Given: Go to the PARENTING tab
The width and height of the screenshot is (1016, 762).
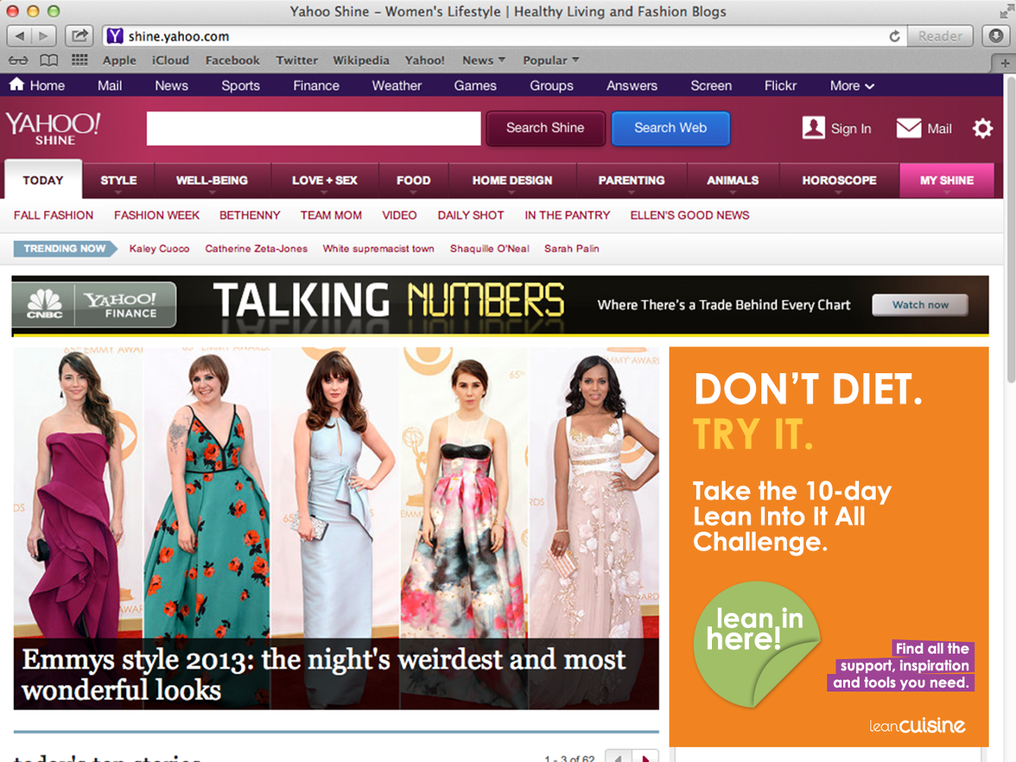Looking at the screenshot, I should 632,180.
